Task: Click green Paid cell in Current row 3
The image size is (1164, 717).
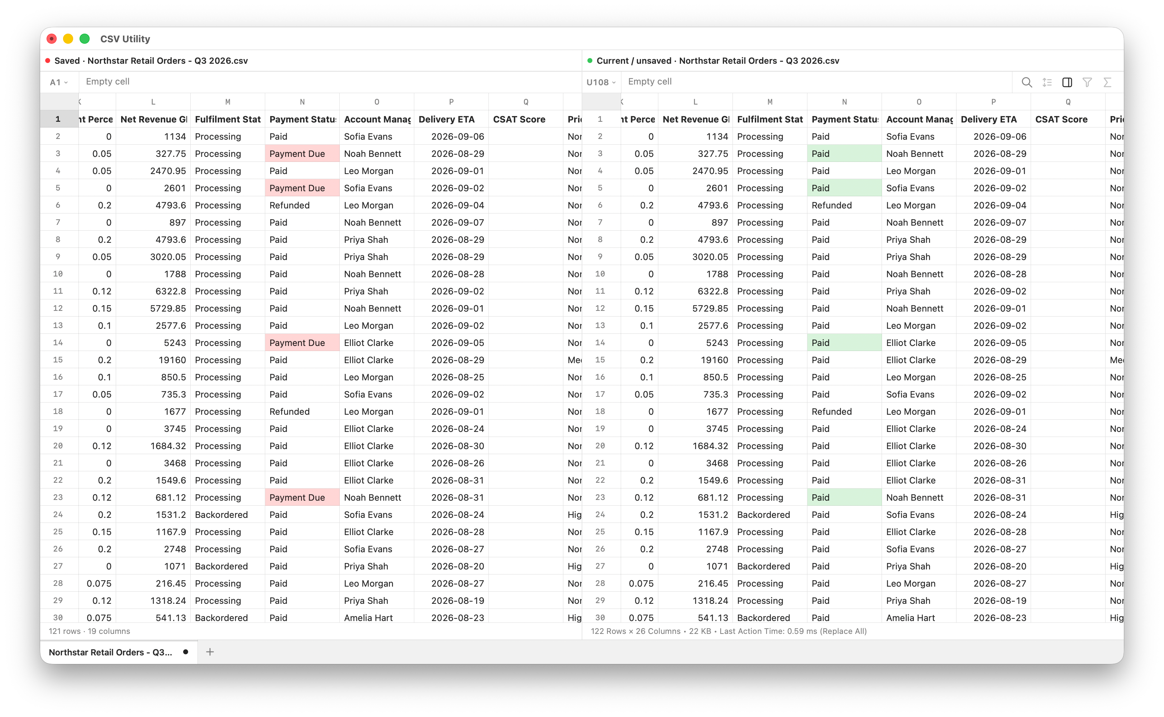Action: coord(844,154)
